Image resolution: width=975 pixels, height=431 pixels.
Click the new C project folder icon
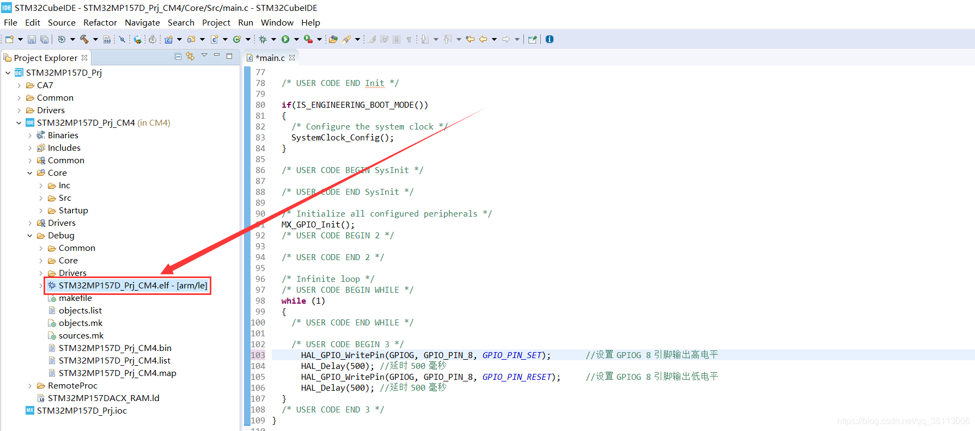coord(168,39)
